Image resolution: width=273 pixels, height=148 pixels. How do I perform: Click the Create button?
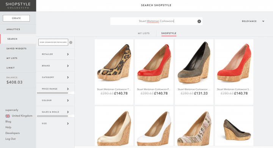pos(16,18)
